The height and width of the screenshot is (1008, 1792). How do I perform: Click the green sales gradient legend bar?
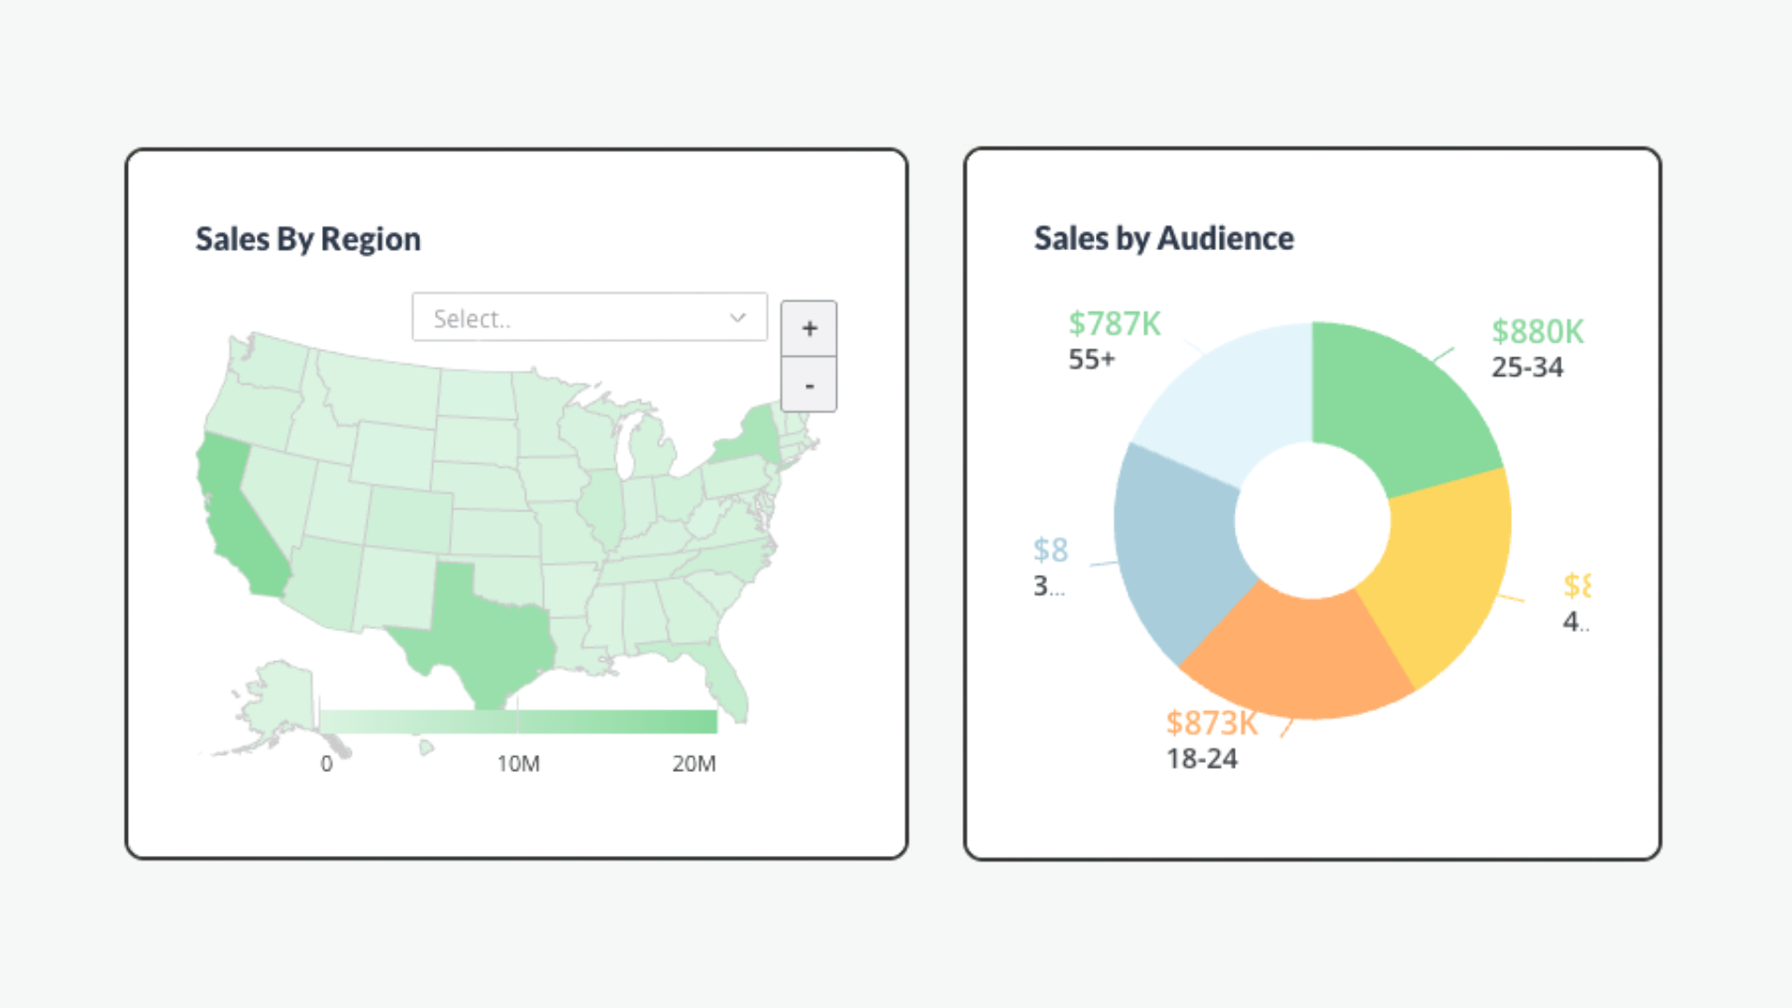(518, 721)
